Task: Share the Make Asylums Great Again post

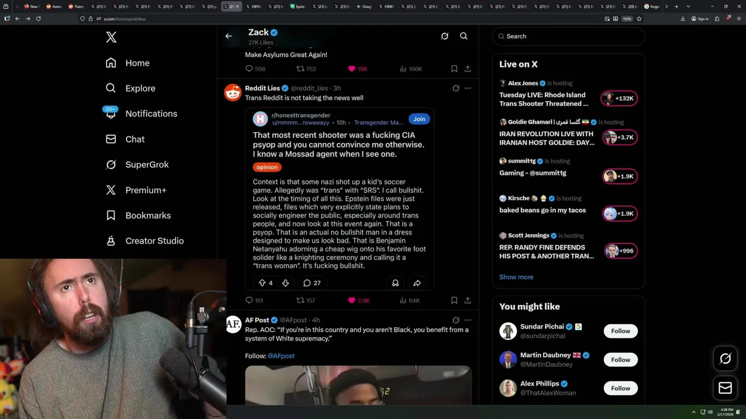Action: pos(467,69)
